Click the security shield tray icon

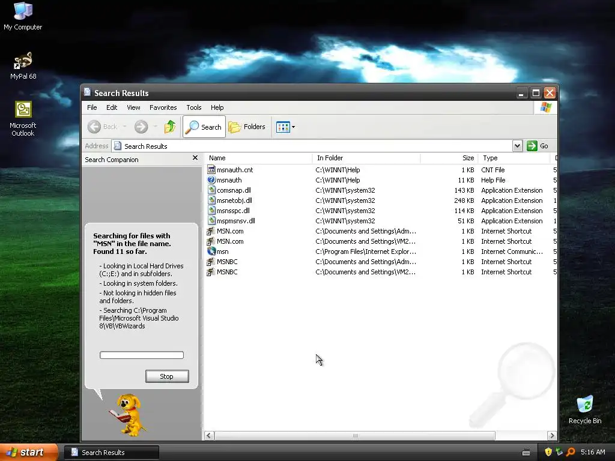[x=548, y=452]
